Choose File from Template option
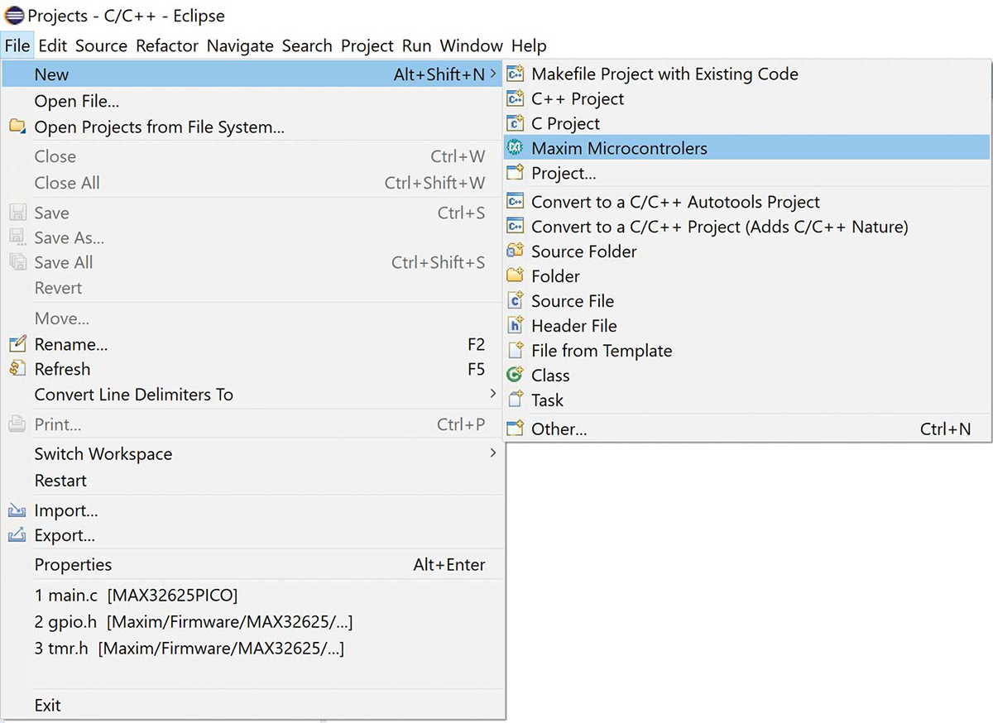The height and width of the screenshot is (723, 993). (601, 350)
